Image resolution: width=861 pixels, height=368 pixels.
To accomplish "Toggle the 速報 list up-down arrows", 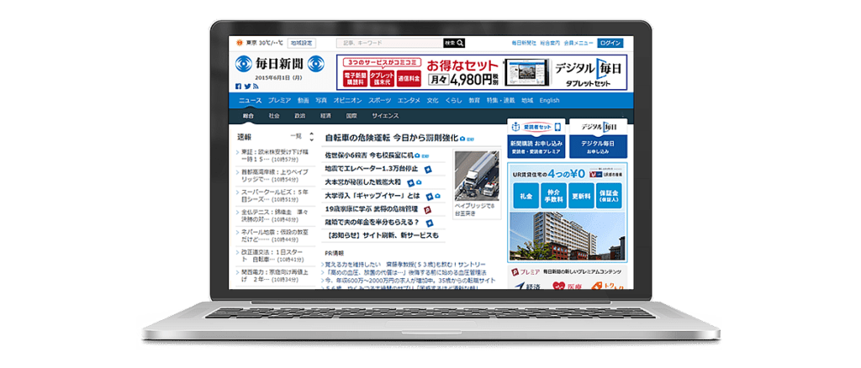I will pyautogui.click(x=311, y=137).
